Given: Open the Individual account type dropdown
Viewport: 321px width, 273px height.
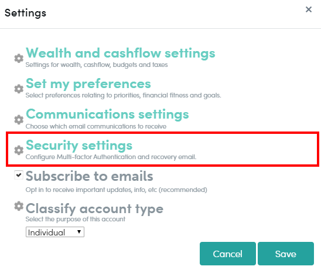Looking at the screenshot, I should coord(55,232).
